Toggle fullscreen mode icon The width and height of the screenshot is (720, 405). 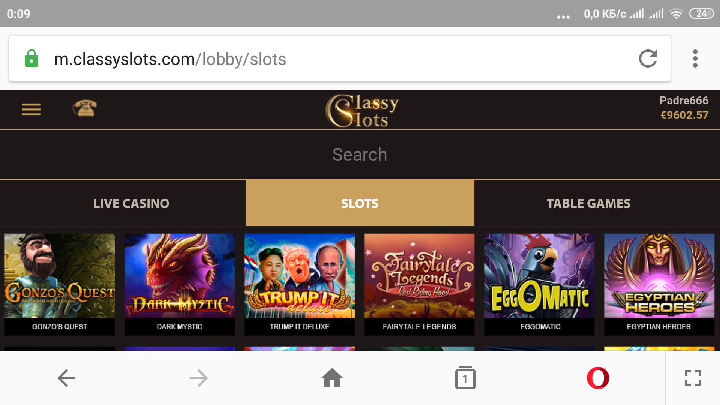pyautogui.click(x=693, y=378)
